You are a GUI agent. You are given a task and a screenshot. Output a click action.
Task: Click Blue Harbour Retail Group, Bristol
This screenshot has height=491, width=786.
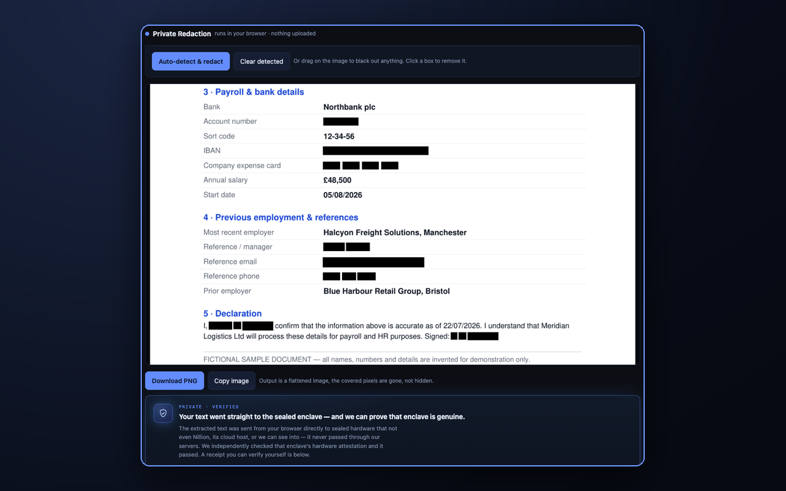click(x=387, y=292)
